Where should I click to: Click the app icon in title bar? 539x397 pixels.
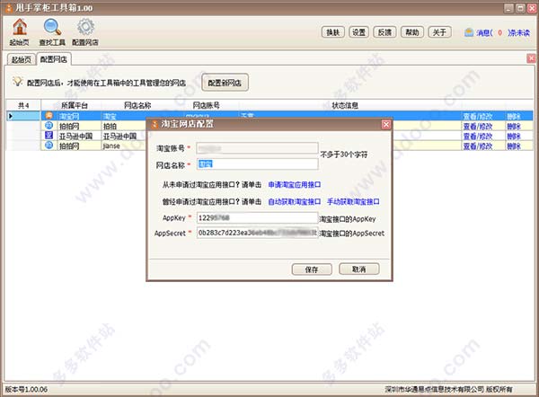point(9,8)
